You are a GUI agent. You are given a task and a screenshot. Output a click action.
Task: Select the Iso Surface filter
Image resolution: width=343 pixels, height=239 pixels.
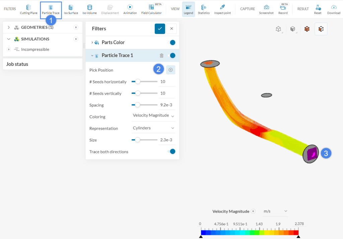(71, 9)
